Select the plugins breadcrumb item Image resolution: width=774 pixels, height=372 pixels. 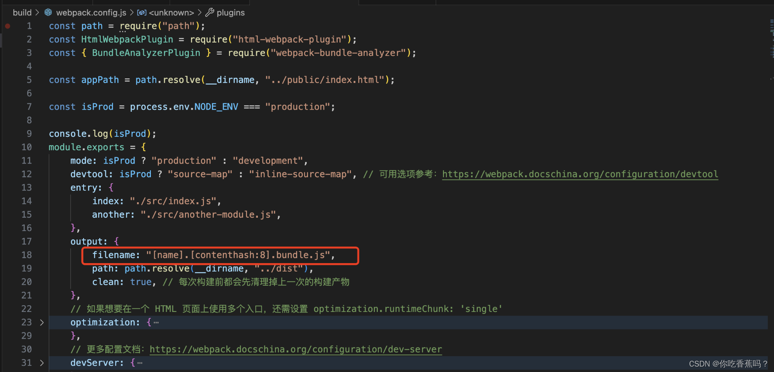231,13
